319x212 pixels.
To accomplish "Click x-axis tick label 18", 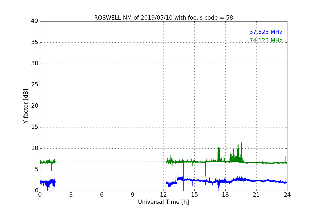I will click(225, 195).
